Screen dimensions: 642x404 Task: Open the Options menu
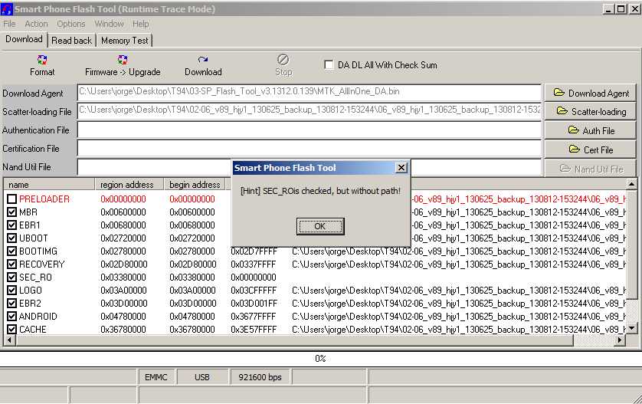point(70,25)
